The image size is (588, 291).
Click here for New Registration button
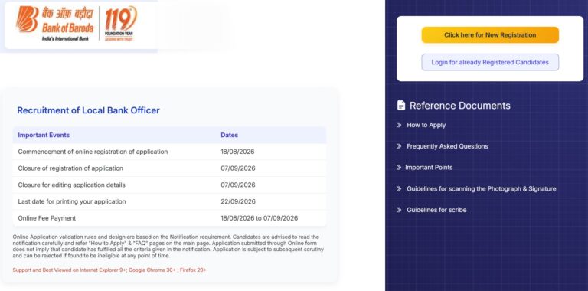490,35
